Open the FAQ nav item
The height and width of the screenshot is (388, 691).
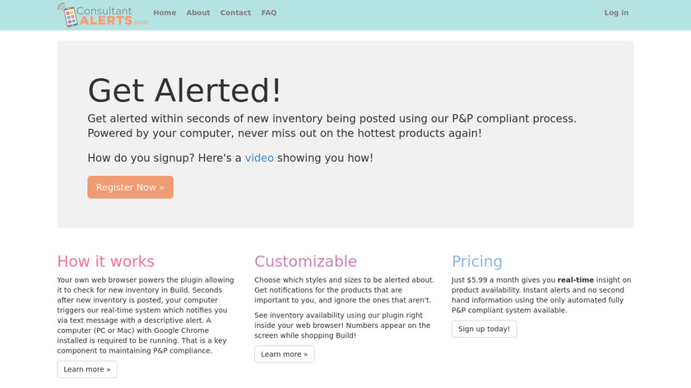(x=269, y=13)
